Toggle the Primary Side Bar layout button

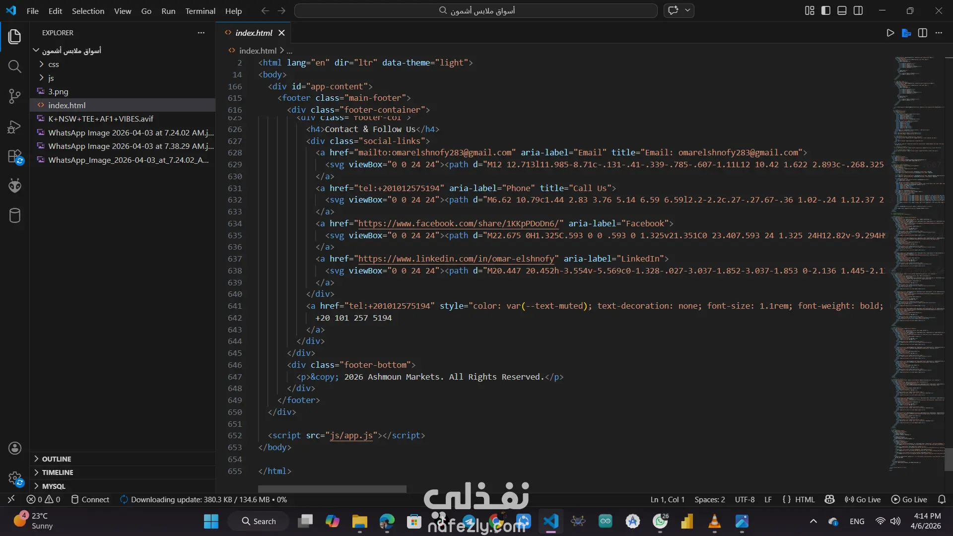826,10
